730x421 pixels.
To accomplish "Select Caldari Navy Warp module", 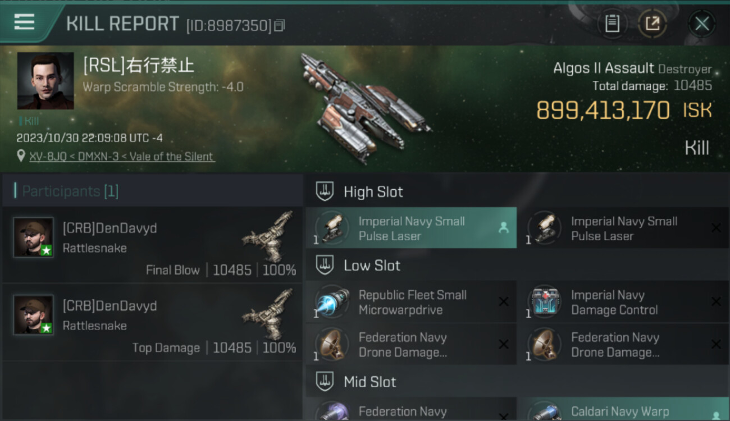I will pos(623,410).
